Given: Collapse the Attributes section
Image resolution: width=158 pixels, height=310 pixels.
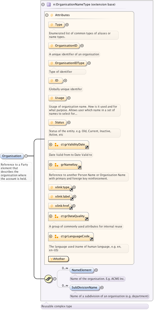Looking at the screenshot, I should click(x=47, y=15).
